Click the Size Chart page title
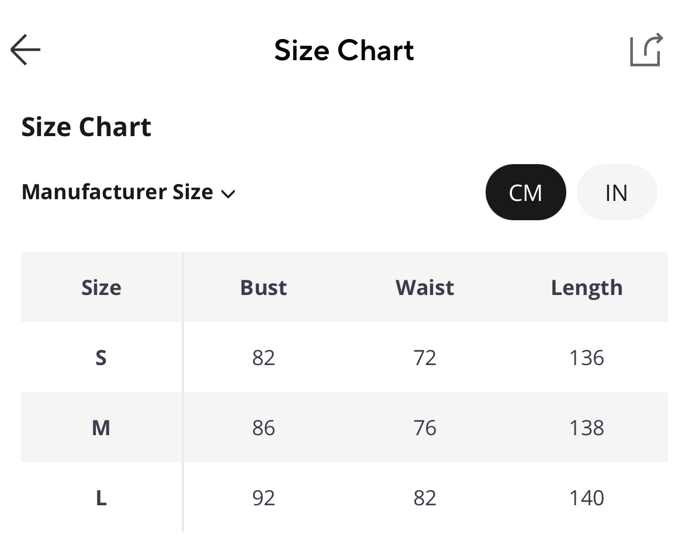689x538 pixels. 344,51
